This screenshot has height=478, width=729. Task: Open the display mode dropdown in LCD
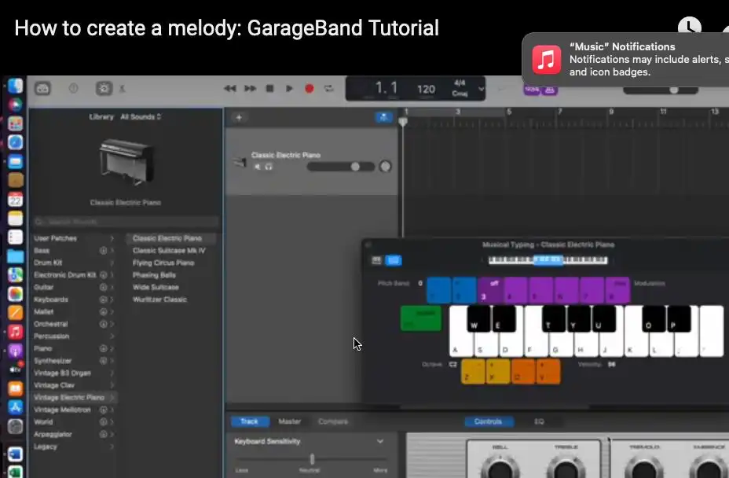click(x=482, y=88)
